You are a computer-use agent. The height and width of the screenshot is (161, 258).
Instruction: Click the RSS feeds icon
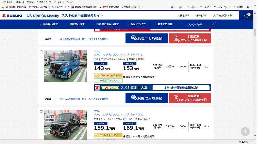pyautogui.click(x=180, y=7)
